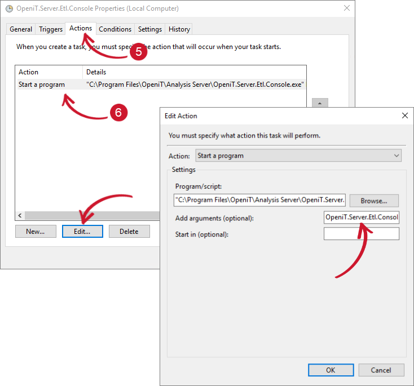The width and height of the screenshot is (414, 386).
Task: Click the New... button
Action: click(x=36, y=232)
